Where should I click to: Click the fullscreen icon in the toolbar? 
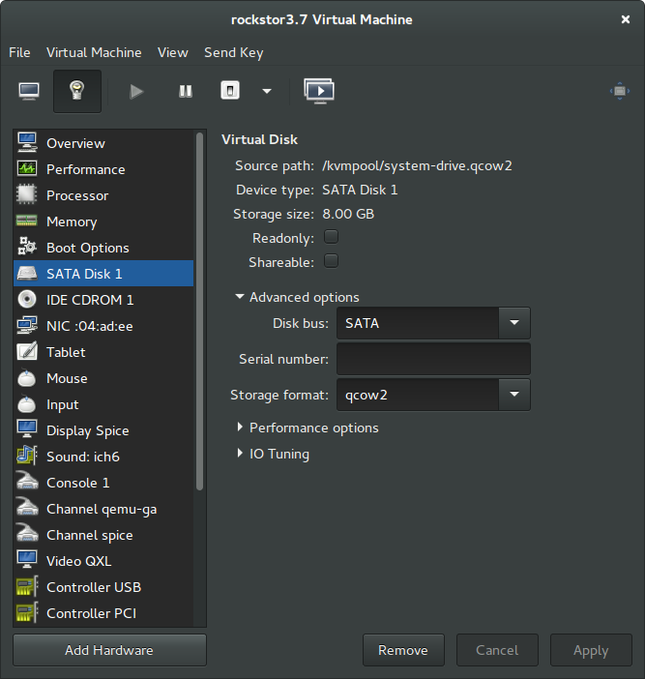point(620,91)
